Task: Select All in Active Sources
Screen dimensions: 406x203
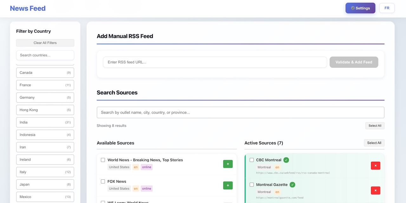Action: coord(374,143)
